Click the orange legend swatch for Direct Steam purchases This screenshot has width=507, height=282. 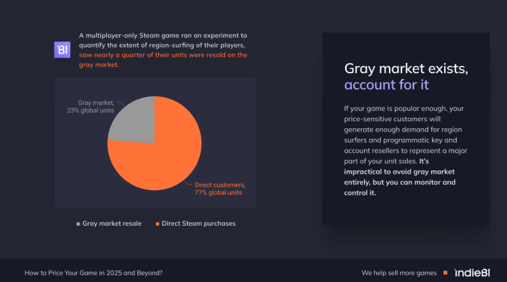(157, 224)
